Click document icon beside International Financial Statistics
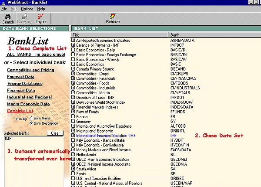 coord(74,136)
